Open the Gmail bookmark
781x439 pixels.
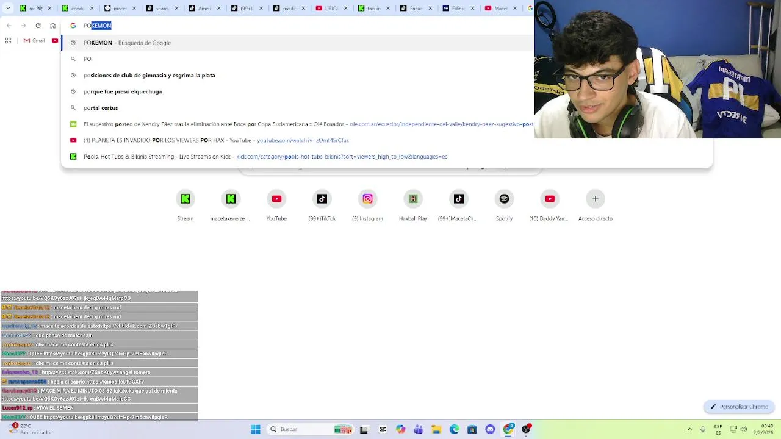tap(34, 40)
